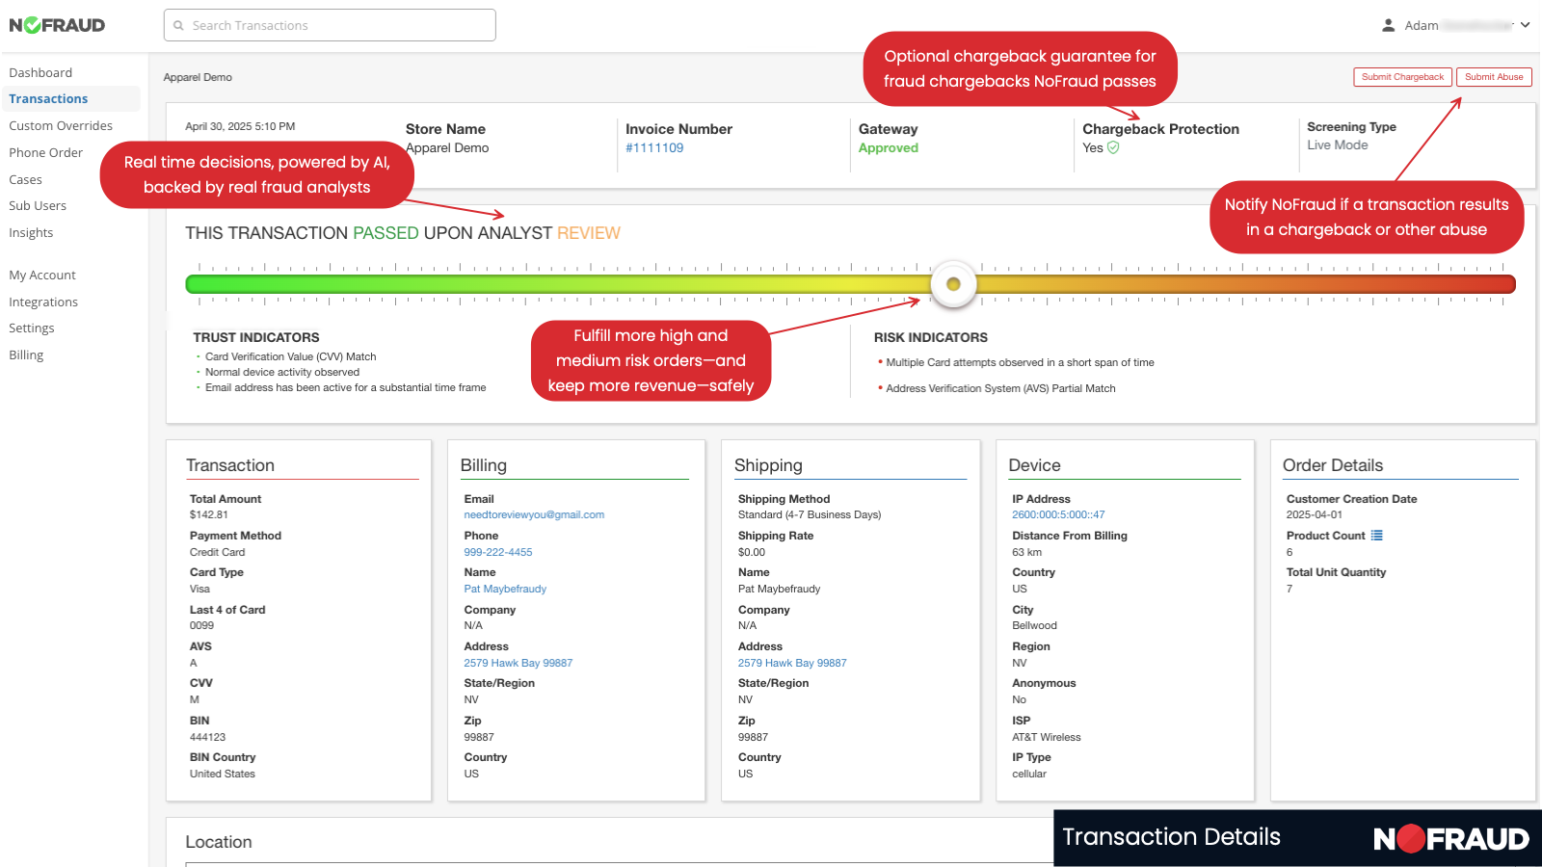Click the Card Type value Visa
Screen dimensions: 1542x867
coord(199,589)
